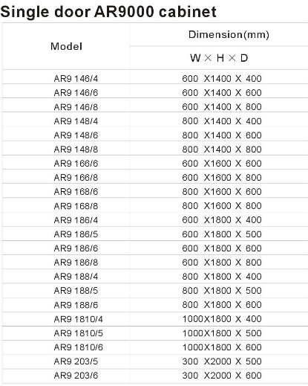Click dimension 300 X2000 X 600

[x=222, y=376]
